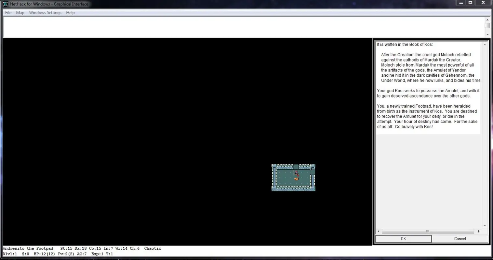493x260 pixels.
Task: Click the down arrow of the story panel scrollbar
Action: click(485, 225)
